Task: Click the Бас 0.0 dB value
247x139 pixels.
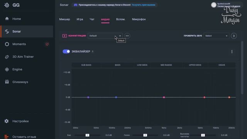Action: (108, 135)
